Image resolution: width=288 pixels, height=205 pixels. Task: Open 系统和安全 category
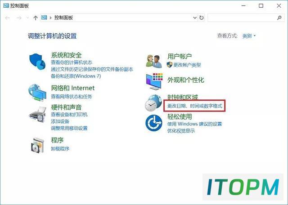tap(66, 55)
